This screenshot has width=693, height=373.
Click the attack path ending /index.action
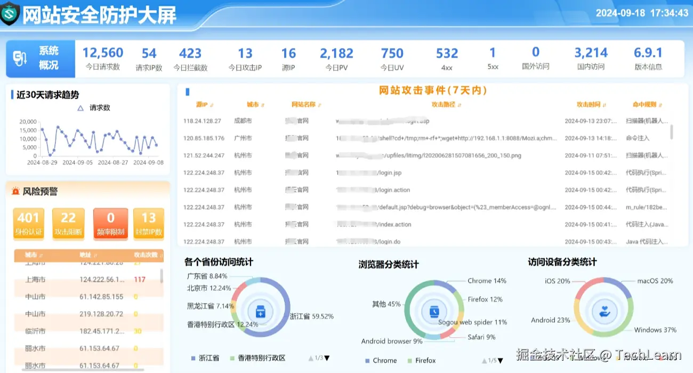pos(374,225)
